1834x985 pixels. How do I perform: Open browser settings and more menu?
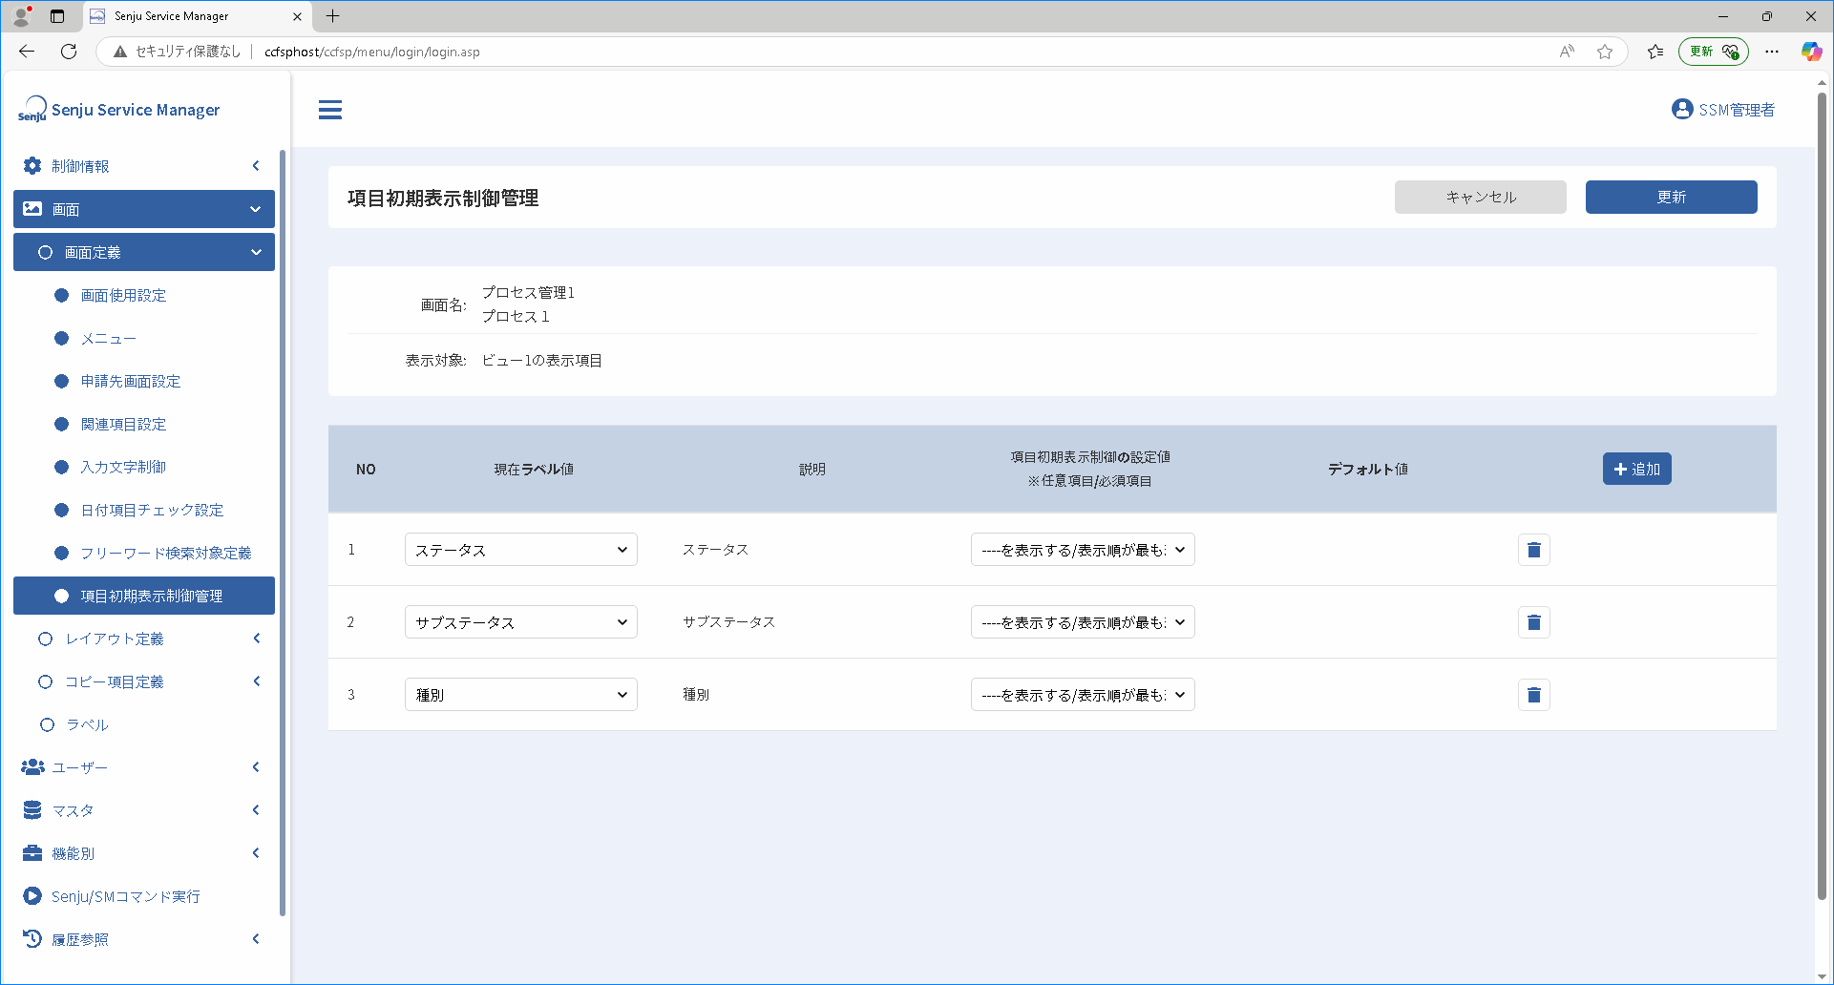[1772, 52]
